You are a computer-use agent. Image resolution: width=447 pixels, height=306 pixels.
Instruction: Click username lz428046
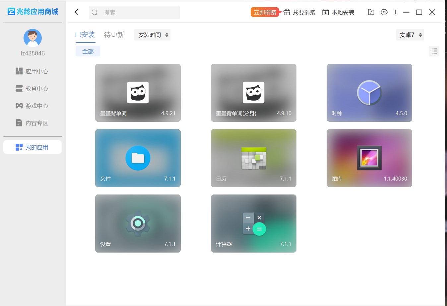pyautogui.click(x=32, y=53)
